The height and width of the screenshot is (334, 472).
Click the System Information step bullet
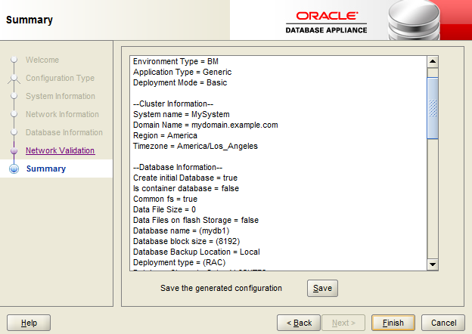pos(14,96)
